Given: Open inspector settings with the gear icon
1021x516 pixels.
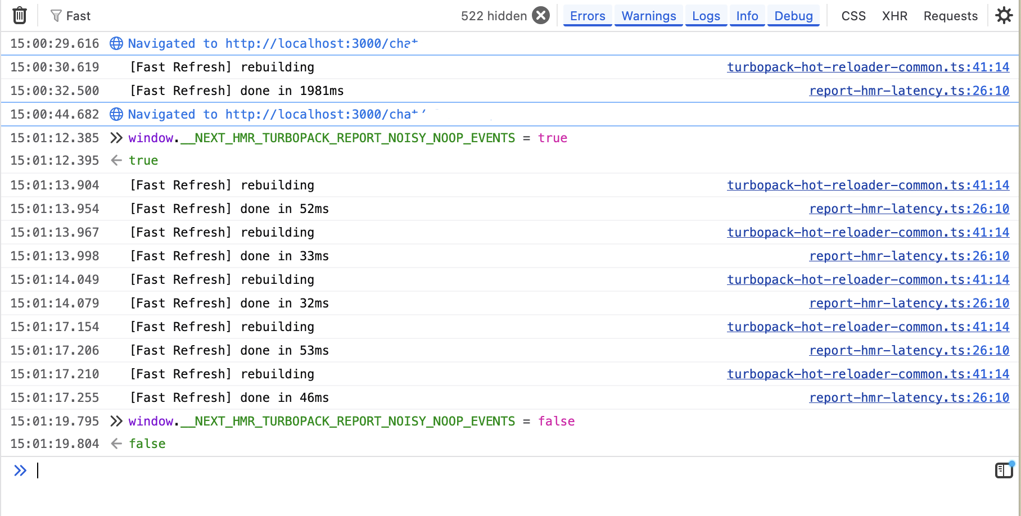Looking at the screenshot, I should tap(1004, 15).
